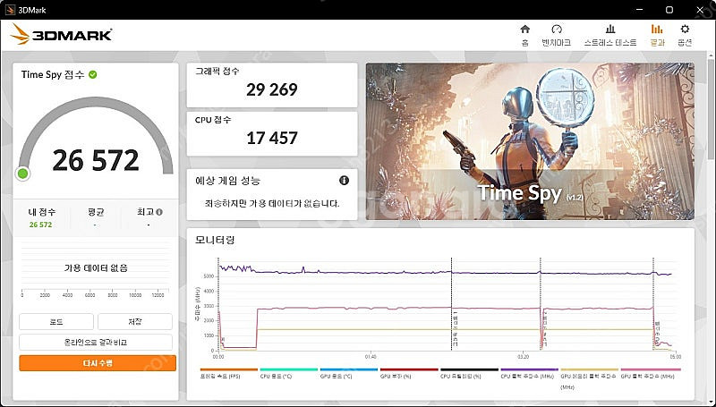This screenshot has width=716, height=407.
Task: Toggle the CPU temperature (°C) legend swatch
Action: 288,369
